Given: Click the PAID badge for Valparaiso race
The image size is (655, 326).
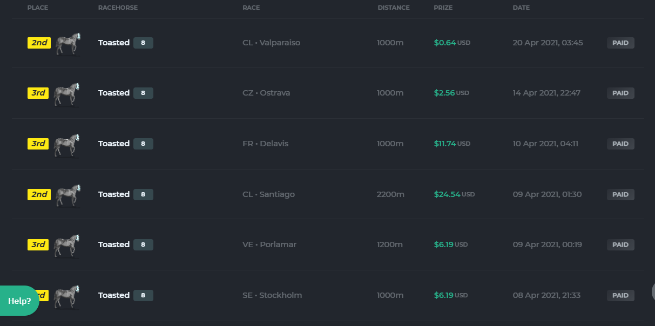Looking at the screenshot, I should click(x=620, y=43).
